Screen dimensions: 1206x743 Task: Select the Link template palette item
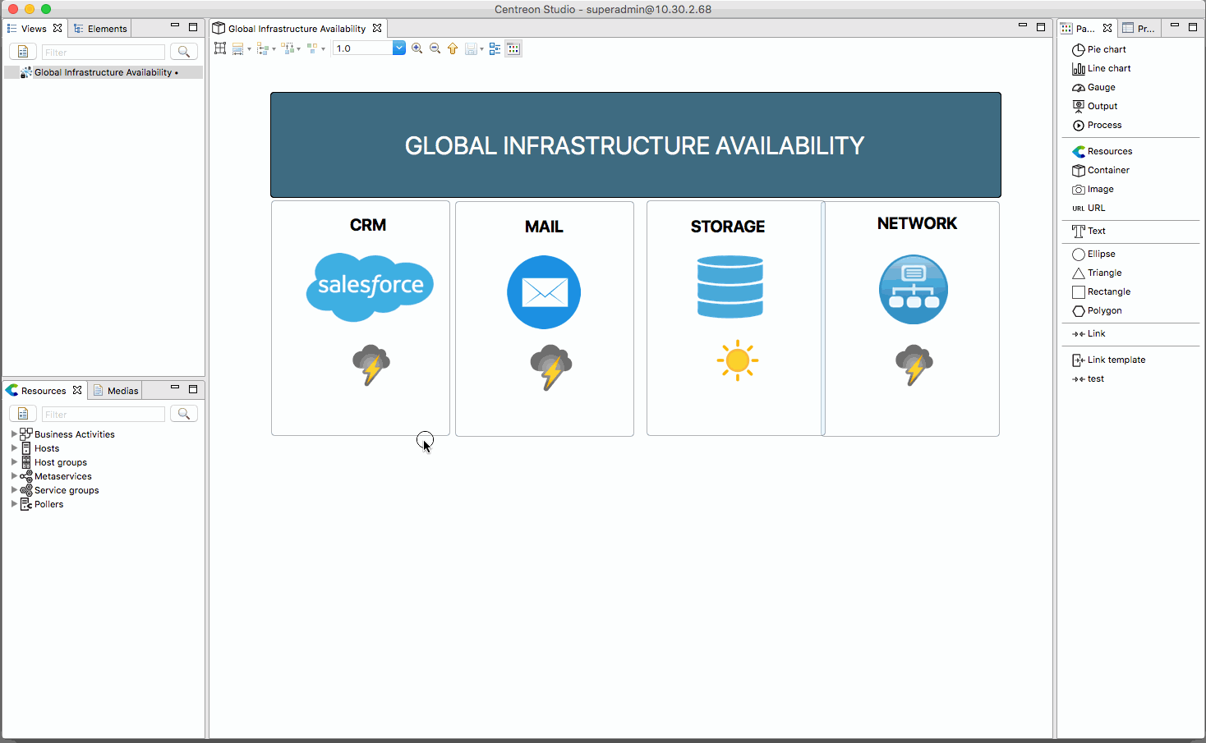pyautogui.click(x=1115, y=360)
